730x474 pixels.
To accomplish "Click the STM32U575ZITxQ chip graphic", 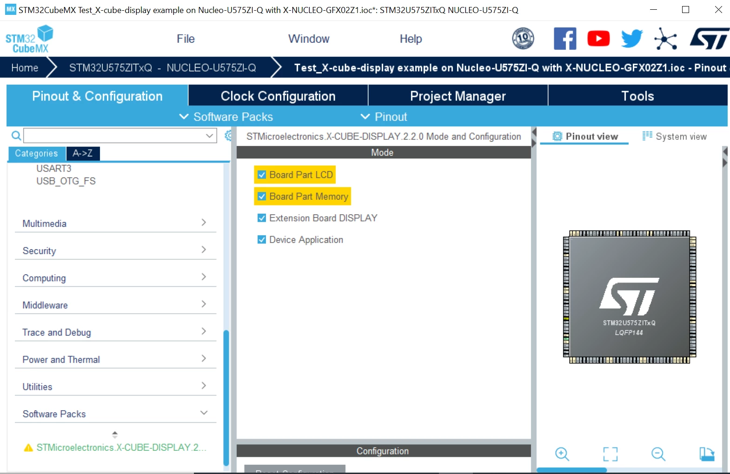I will pos(629,297).
